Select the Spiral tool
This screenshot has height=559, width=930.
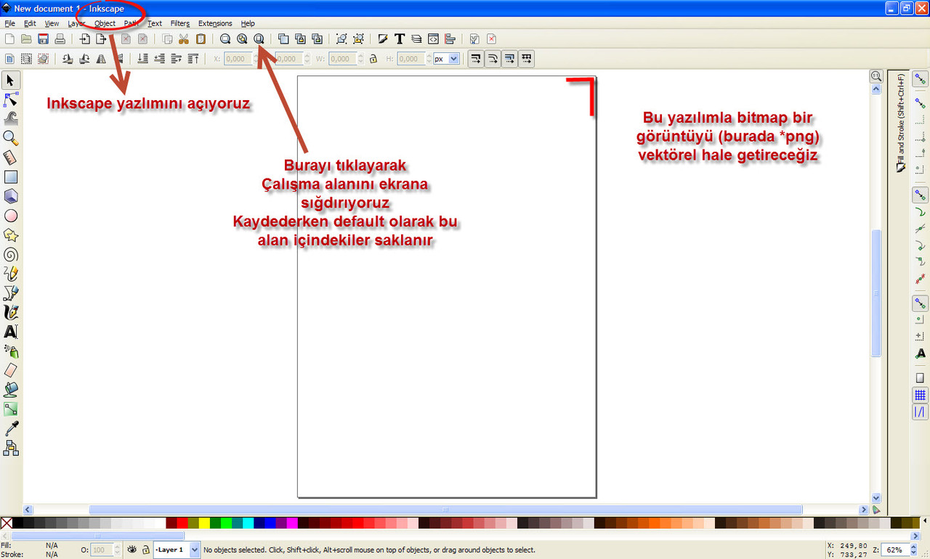click(x=11, y=254)
